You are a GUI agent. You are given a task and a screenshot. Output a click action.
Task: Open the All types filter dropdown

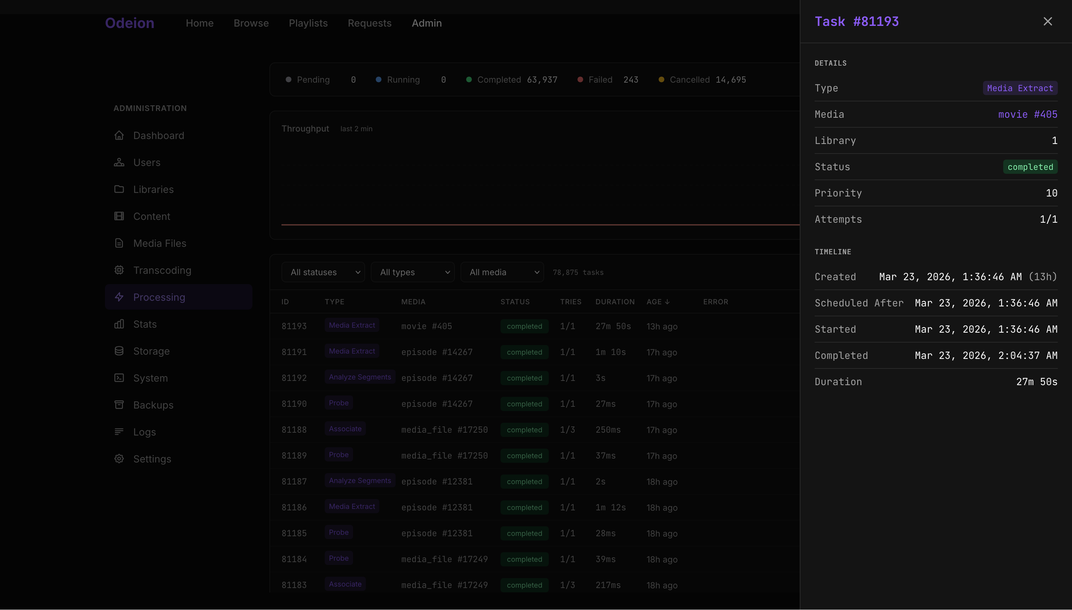click(x=413, y=272)
